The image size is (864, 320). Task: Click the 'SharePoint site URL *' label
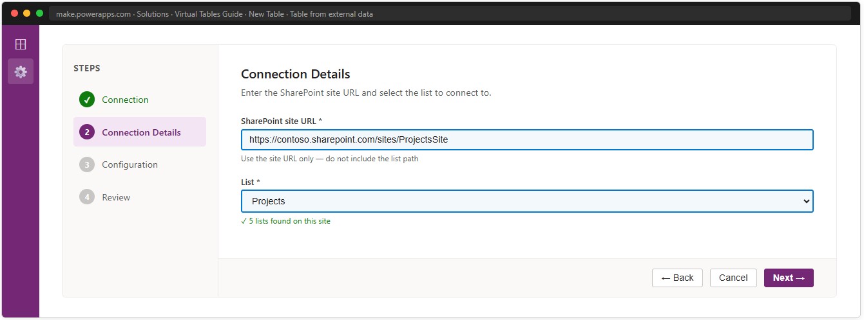282,121
